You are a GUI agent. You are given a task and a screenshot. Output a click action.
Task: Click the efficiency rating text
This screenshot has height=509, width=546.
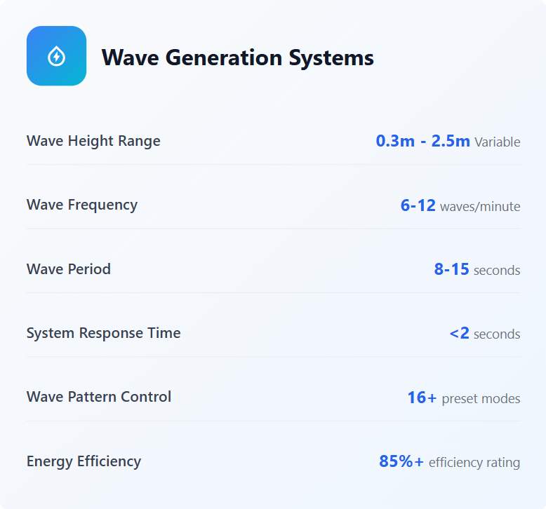[x=474, y=463]
